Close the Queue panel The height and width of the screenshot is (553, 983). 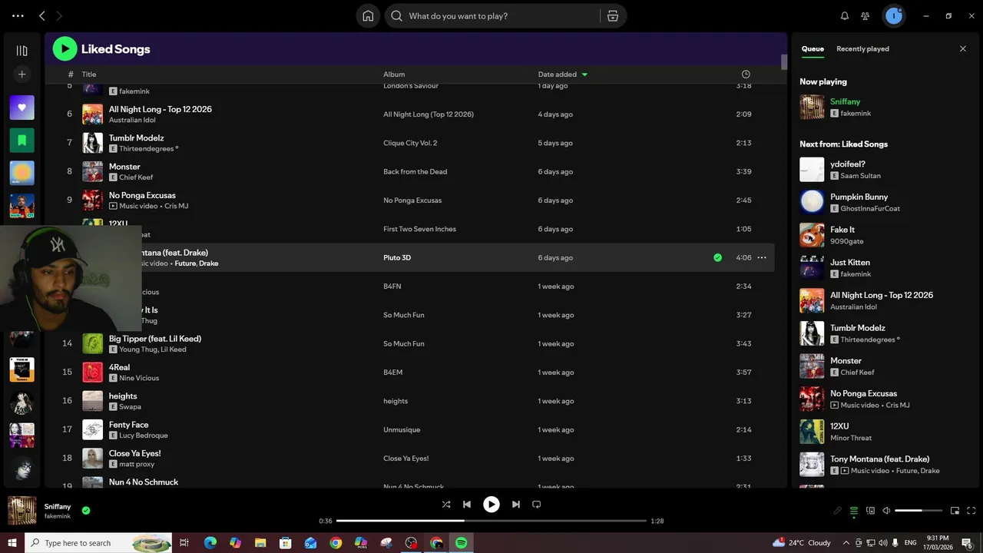963,49
